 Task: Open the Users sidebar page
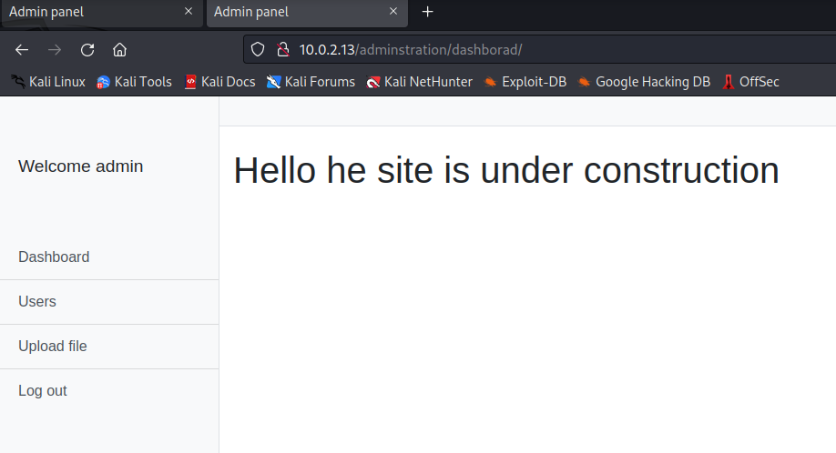(x=37, y=302)
